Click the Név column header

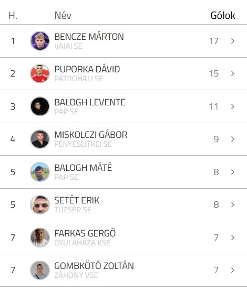(x=63, y=15)
